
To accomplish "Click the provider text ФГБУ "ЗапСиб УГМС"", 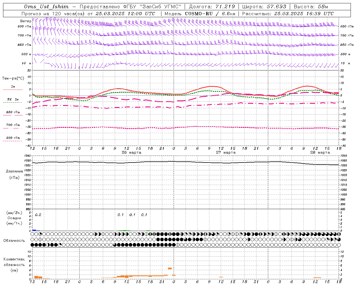I will pyautogui.click(x=152, y=7).
